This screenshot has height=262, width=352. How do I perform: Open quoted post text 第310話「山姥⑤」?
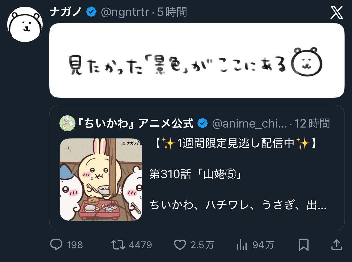tap(195, 174)
